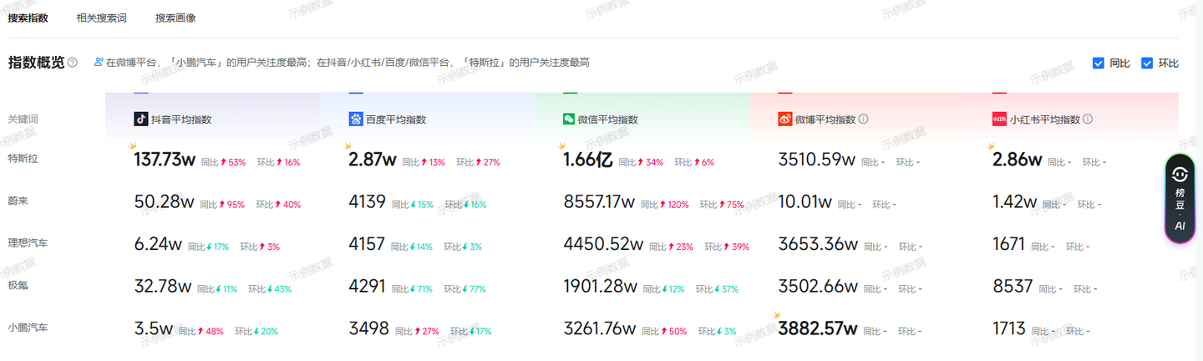Click the 4157 Baidu value for 理想汽车
Screen dimensions: 1203x361
pos(367,244)
